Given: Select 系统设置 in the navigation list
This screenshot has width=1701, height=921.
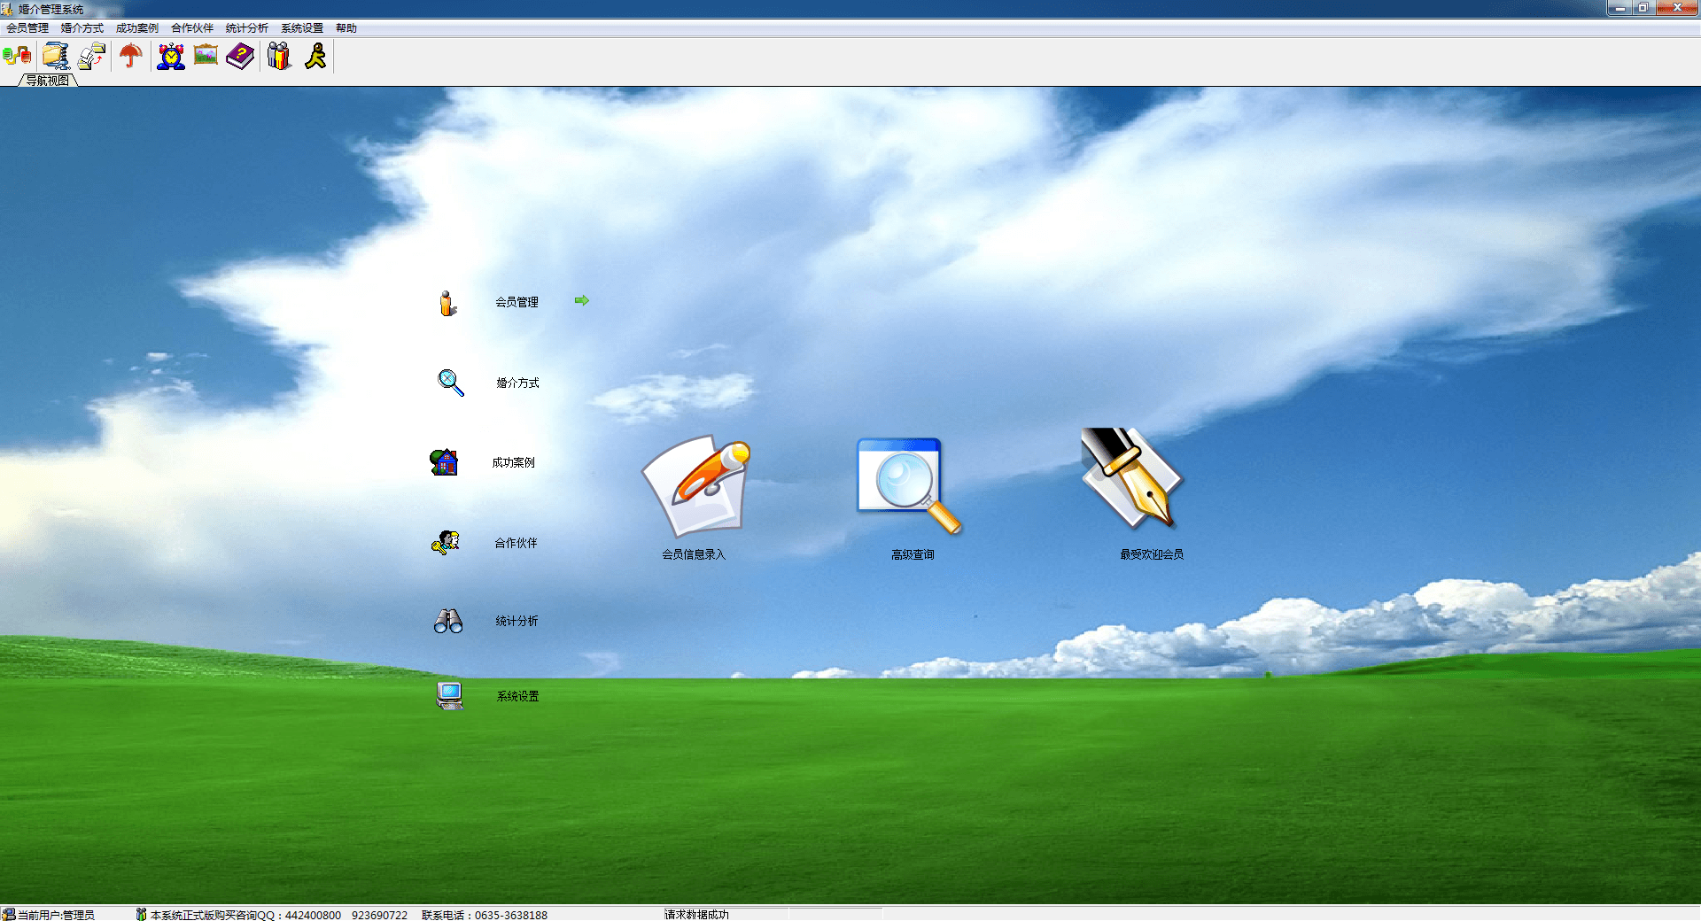Looking at the screenshot, I should (x=517, y=696).
